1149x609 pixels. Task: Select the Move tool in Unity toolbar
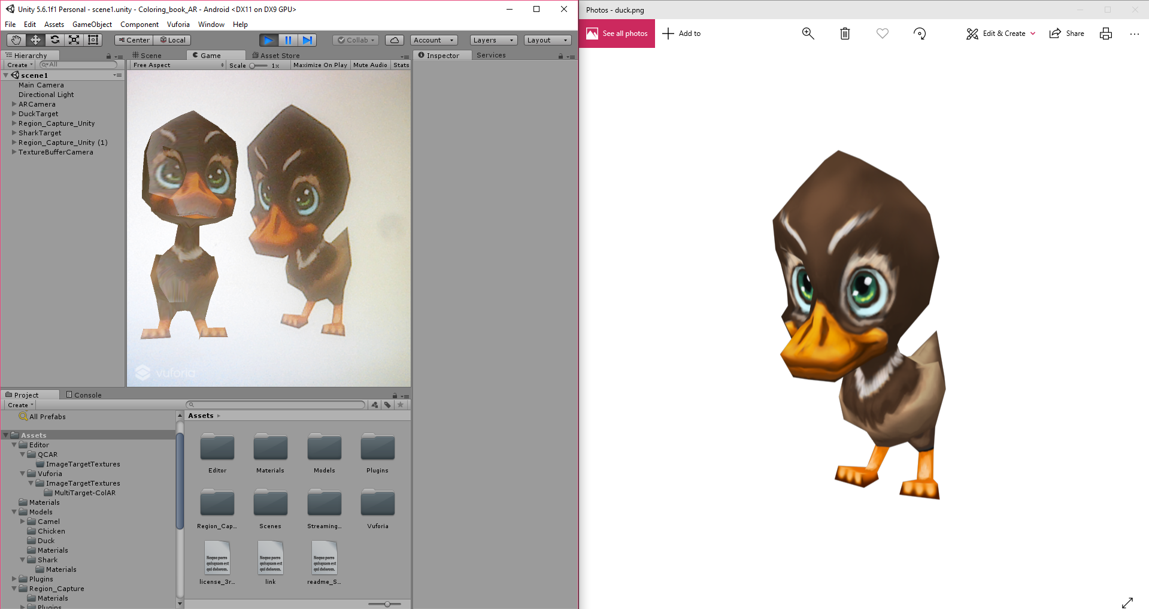pyautogui.click(x=35, y=40)
